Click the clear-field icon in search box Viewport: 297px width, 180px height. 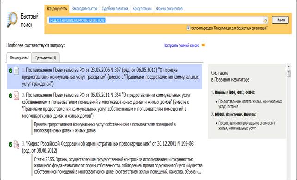[265, 20]
